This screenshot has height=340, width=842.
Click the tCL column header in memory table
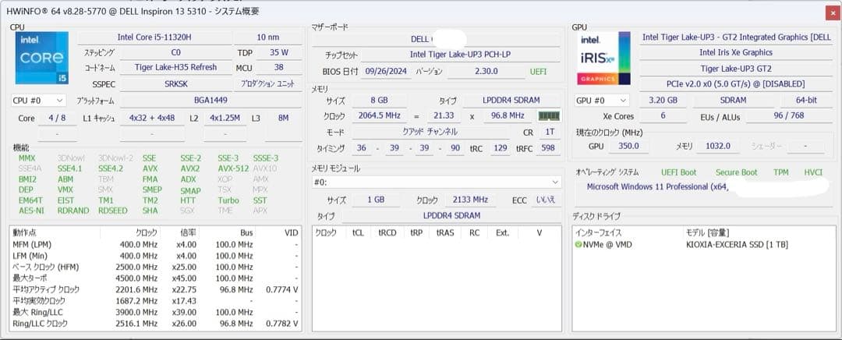[x=358, y=232]
